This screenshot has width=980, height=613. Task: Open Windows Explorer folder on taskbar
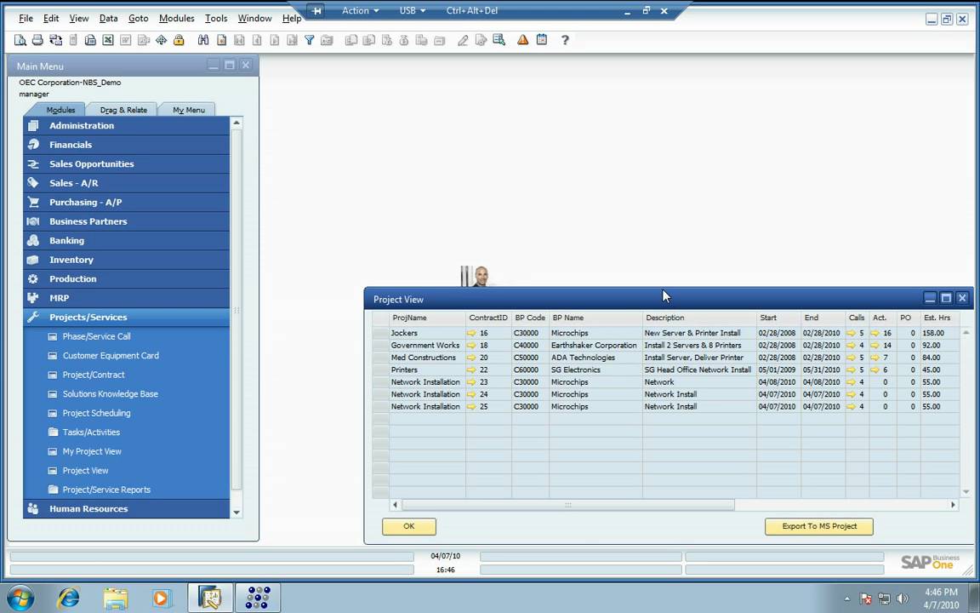116,598
